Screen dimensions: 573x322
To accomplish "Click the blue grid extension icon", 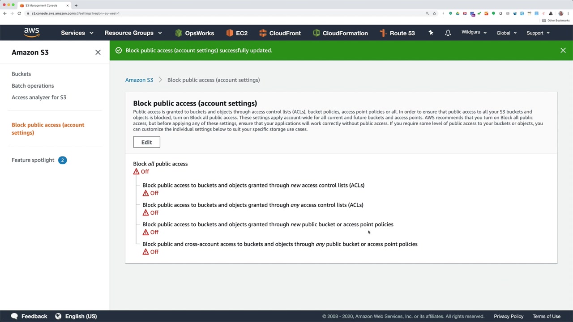I will tap(536, 13).
